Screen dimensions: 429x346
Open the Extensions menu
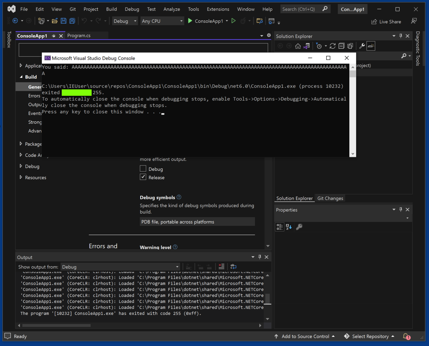(218, 9)
